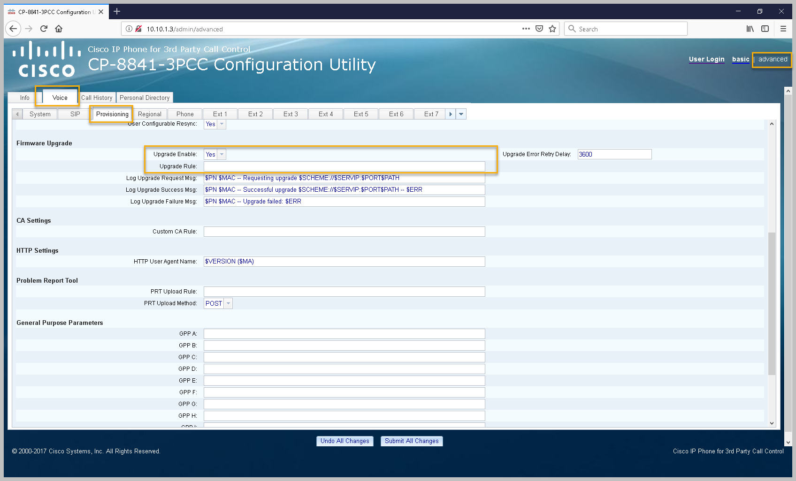796x481 pixels.
Task: Click the Upgrade Error Retry Delay field
Action: tap(614, 154)
